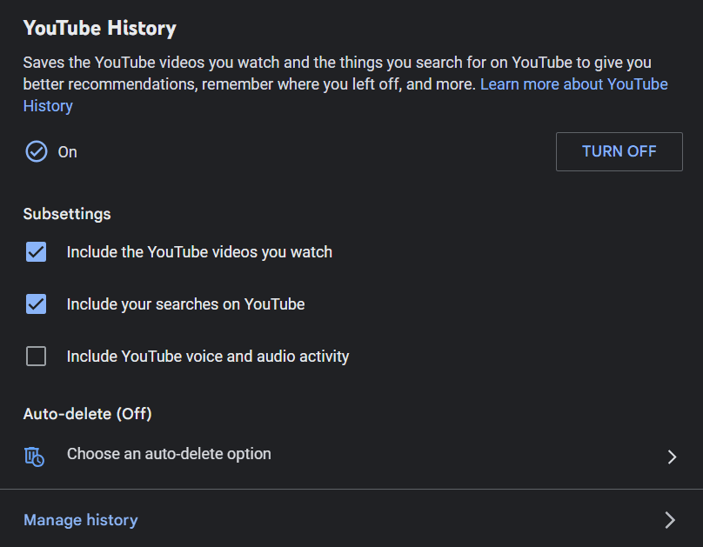This screenshot has width=703, height=547.
Task: Click the Include the YouTube videos you watch label
Action: tap(199, 252)
